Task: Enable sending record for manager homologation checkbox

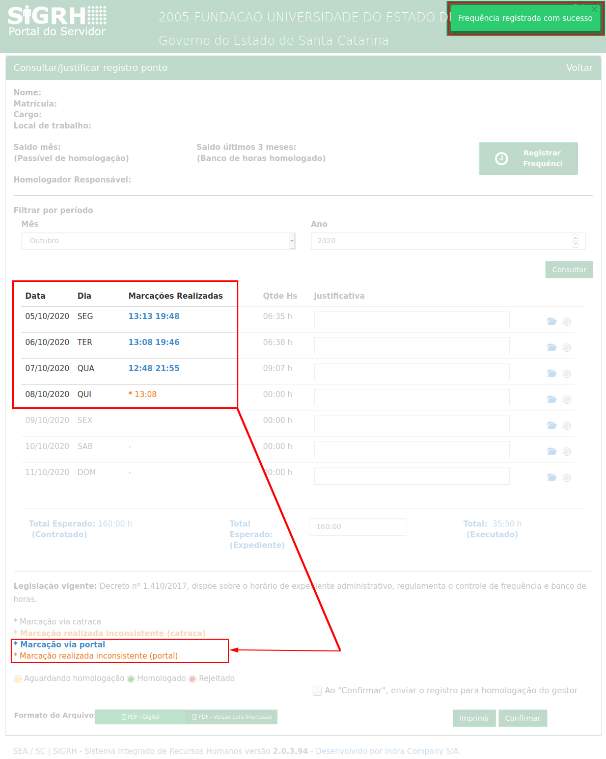Action: (317, 691)
